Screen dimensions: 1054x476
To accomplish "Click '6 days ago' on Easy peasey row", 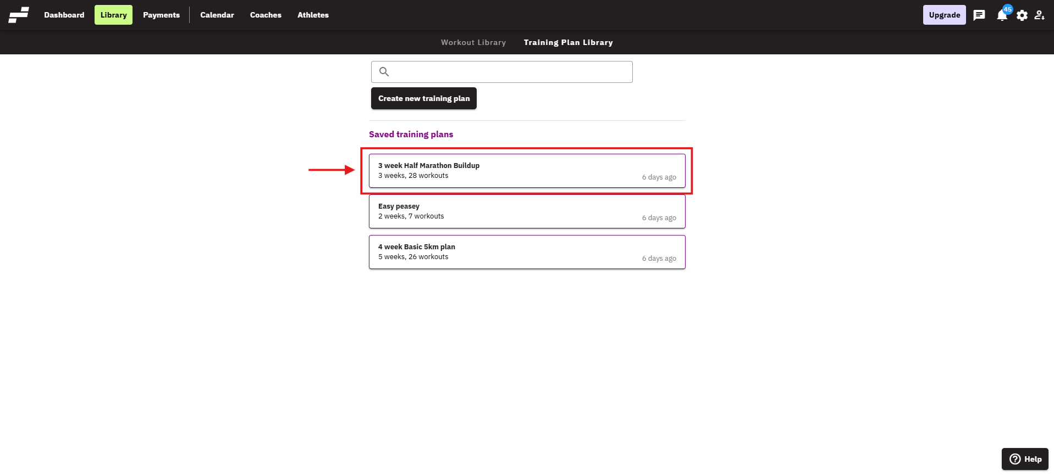I will pyautogui.click(x=659, y=218).
